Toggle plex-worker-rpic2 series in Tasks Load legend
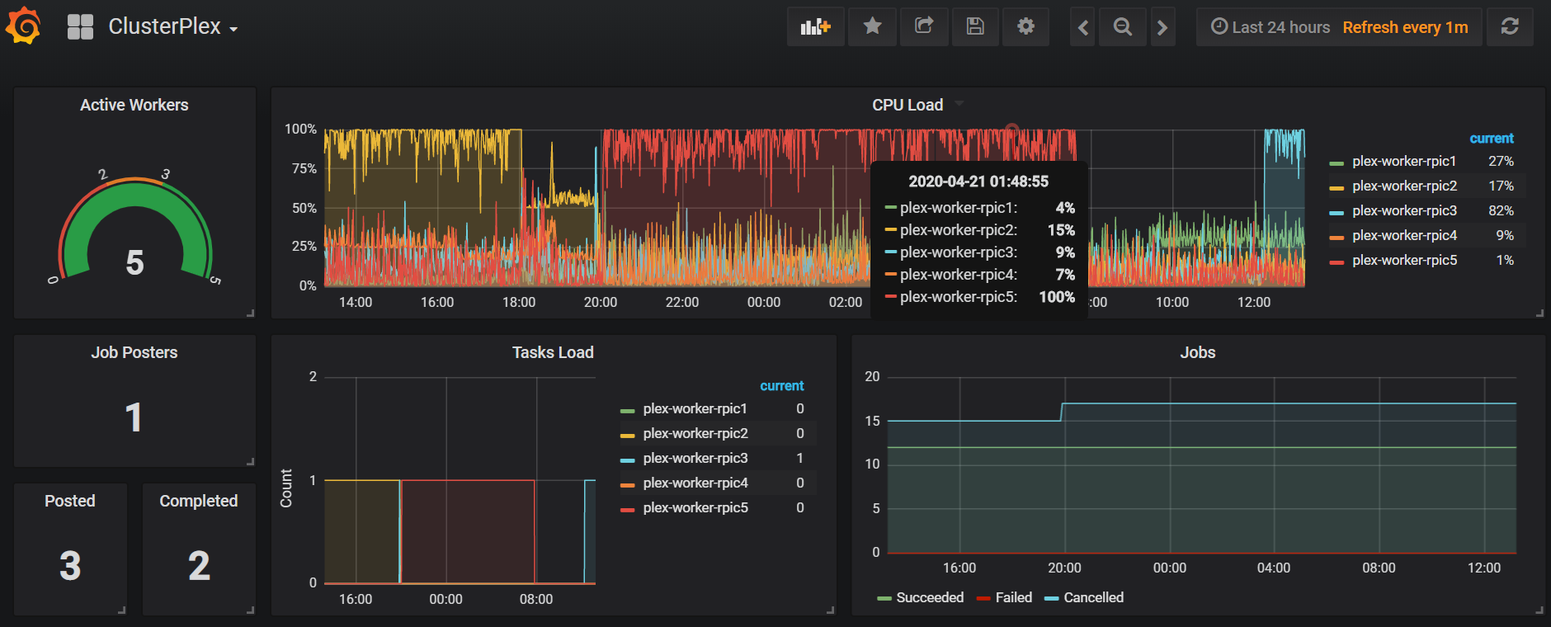1551x627 pixels. tap(695, 433)
